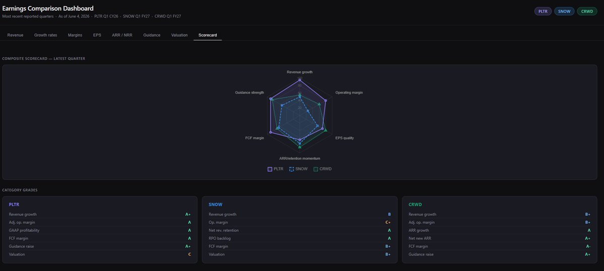This screenshot has width=604, height=271.
Task: Click SNOW's Op. margin row
Action: (300, 222)
